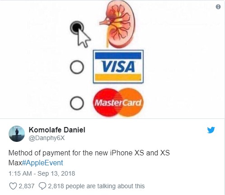Open the 1:15 AM - Sep 13, 2018 timestamp
Viewport: 225px width, 195px height.
click(x=42, y=173)
